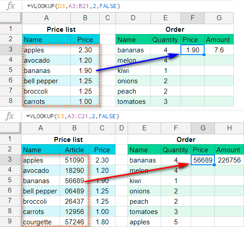The width and height of the screenshot is (244, 227).
Task: Click the article number 18290 for avocado
Action: (x=74, y=171)
